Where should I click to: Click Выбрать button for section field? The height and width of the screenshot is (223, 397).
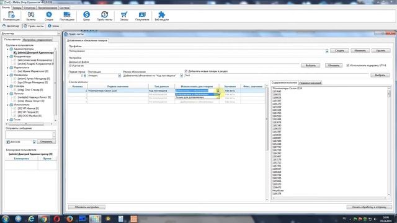click(x=380, y=76)
